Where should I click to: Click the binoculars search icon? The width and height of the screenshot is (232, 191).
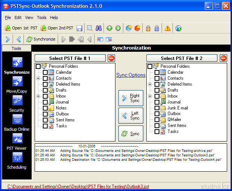(99, 28)
